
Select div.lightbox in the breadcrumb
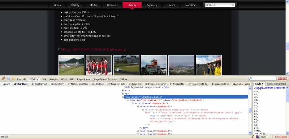[21, 84]
